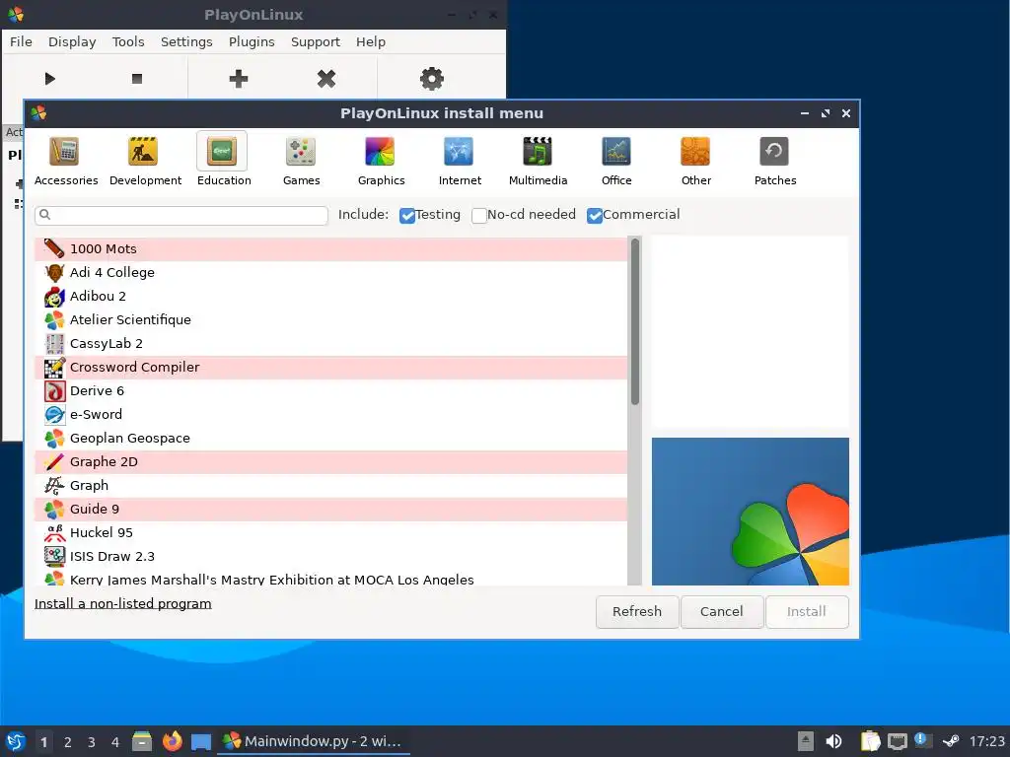Click the Install (plus) icon in PlayOnLinux toolbar
Viewport: 1010px width, 757px height.
[x=239, y=79]
